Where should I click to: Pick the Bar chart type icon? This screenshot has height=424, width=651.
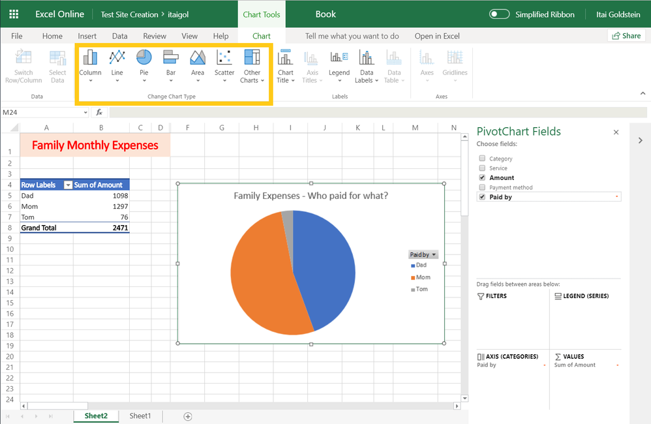pyautogui.click(x=170, y=59)
